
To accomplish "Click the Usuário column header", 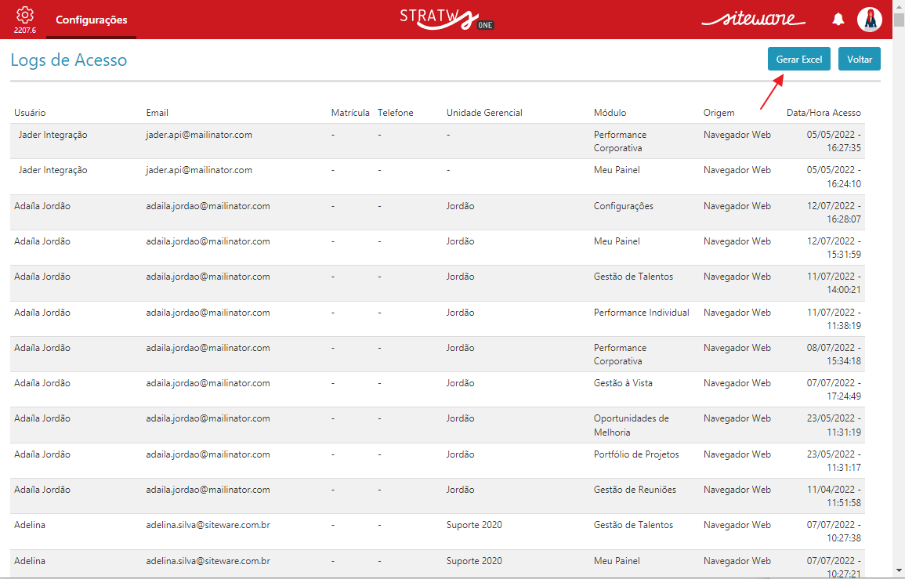I will 30,113.
